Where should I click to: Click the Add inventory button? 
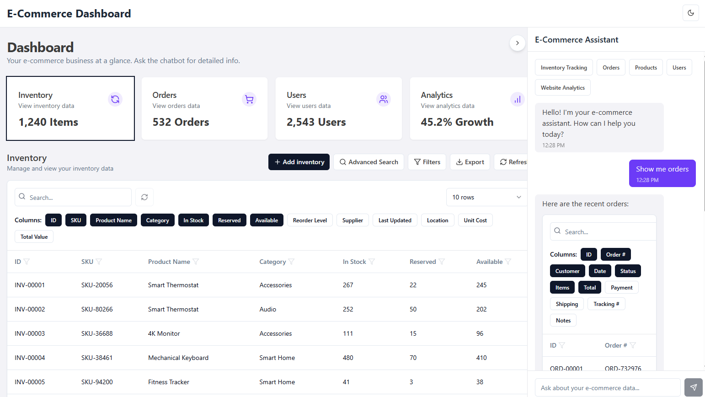[x=299, y=162]
